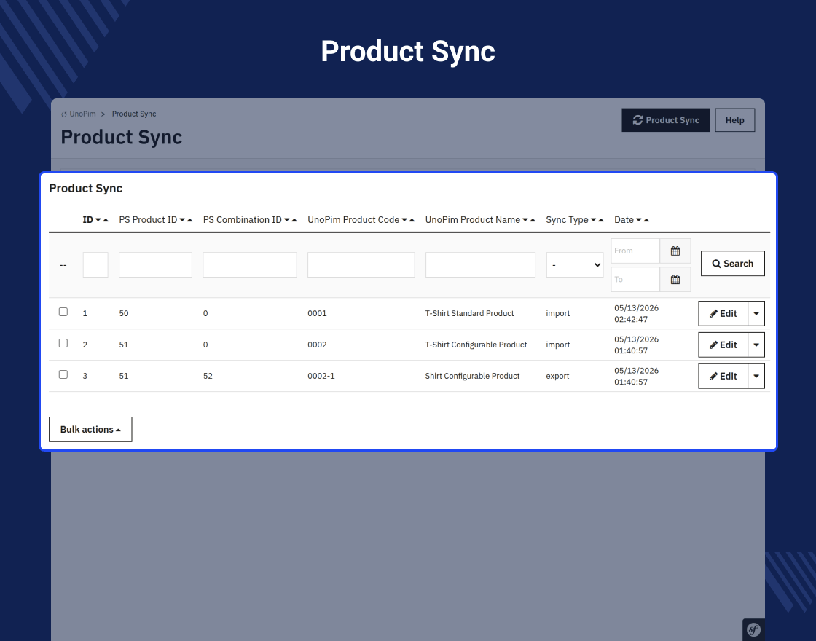Sort ID column ascending with its up arrow
This screenshot has height=641, width=816.
(x=106, y=220)
